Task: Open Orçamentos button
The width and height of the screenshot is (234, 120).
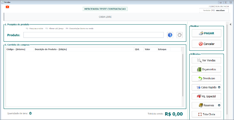Action: pyautogui.click(x=206, y=69)
